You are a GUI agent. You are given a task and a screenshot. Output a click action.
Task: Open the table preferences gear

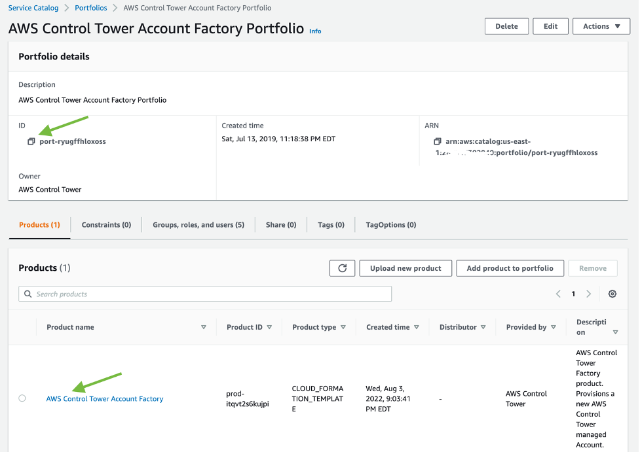(x=612, y=294)
